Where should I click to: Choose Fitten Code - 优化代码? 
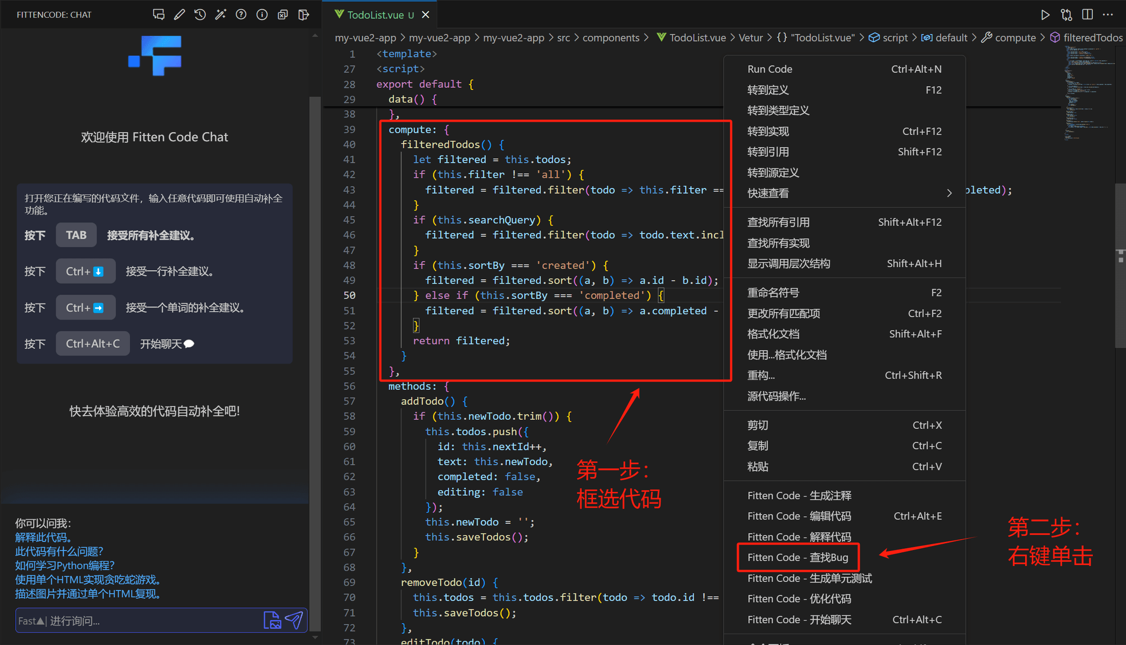pos(844,599)
